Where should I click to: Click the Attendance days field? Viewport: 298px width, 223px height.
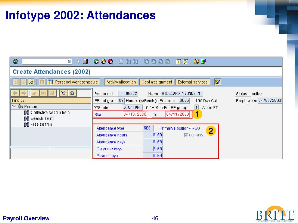tap(152, 142)
